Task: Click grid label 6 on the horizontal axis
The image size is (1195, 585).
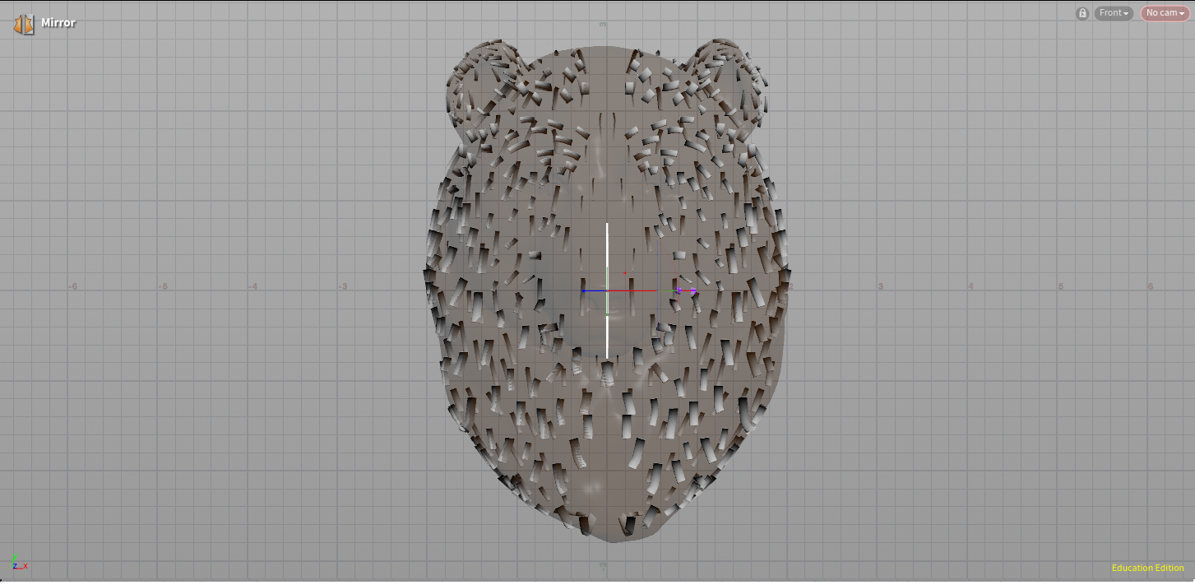Action: [1151, 286]
